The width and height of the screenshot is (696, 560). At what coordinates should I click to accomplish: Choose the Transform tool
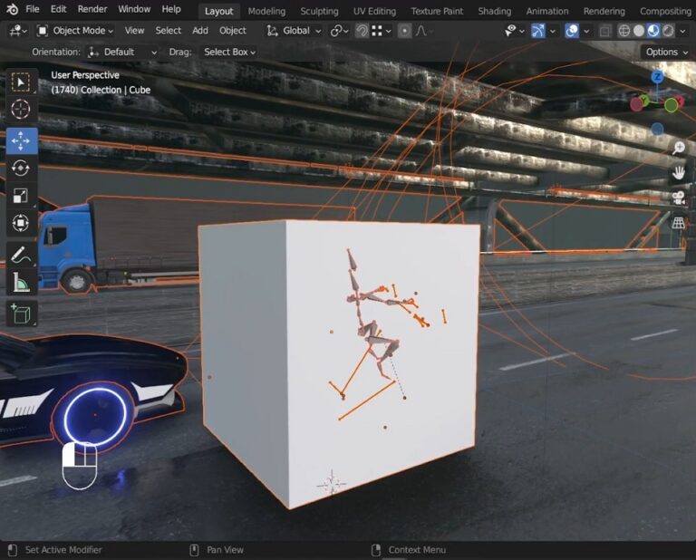(x=21, y=223)
